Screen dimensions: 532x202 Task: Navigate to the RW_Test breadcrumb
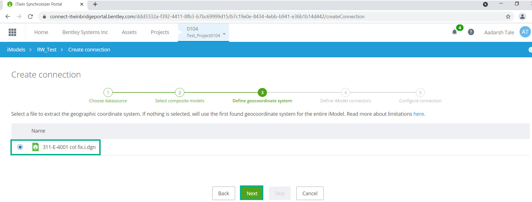pyautogui.click(x=47, y=50)
